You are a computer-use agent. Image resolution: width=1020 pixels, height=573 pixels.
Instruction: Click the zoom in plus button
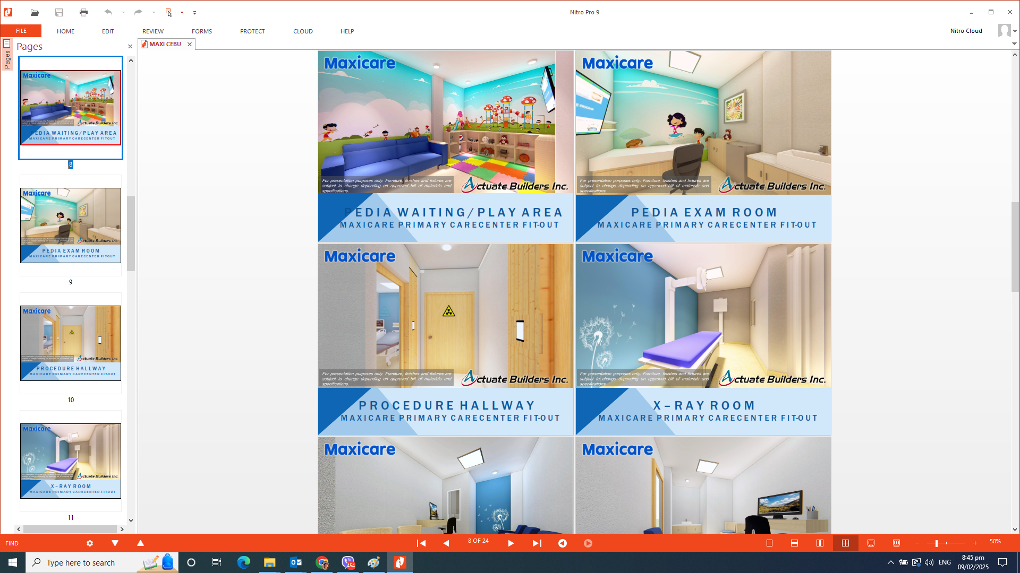tap(975, 543)
